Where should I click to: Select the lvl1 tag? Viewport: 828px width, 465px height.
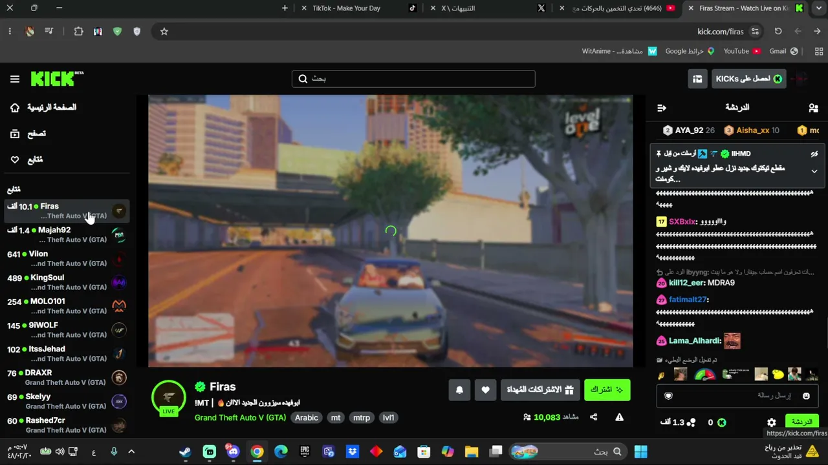388,418
